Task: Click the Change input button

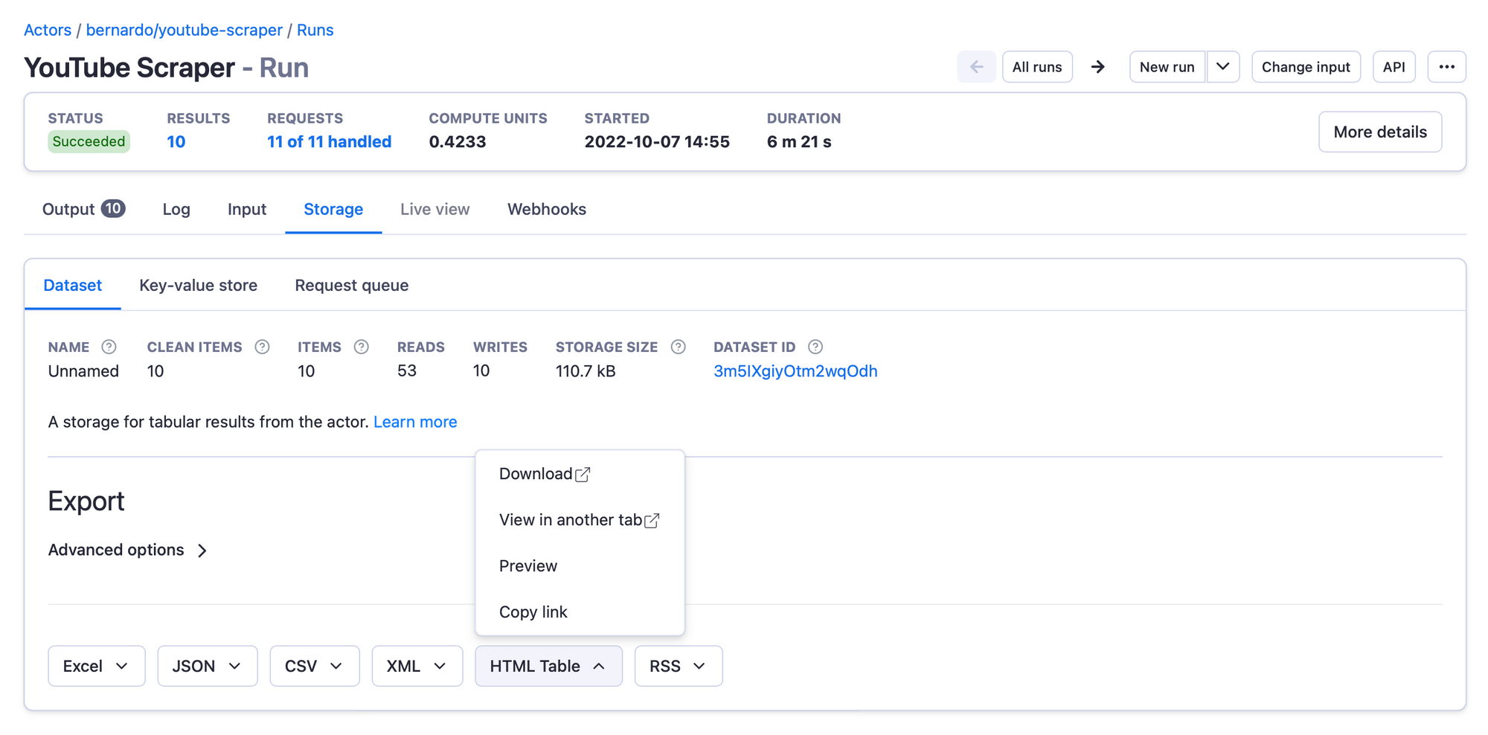Action: (1306, 67)
